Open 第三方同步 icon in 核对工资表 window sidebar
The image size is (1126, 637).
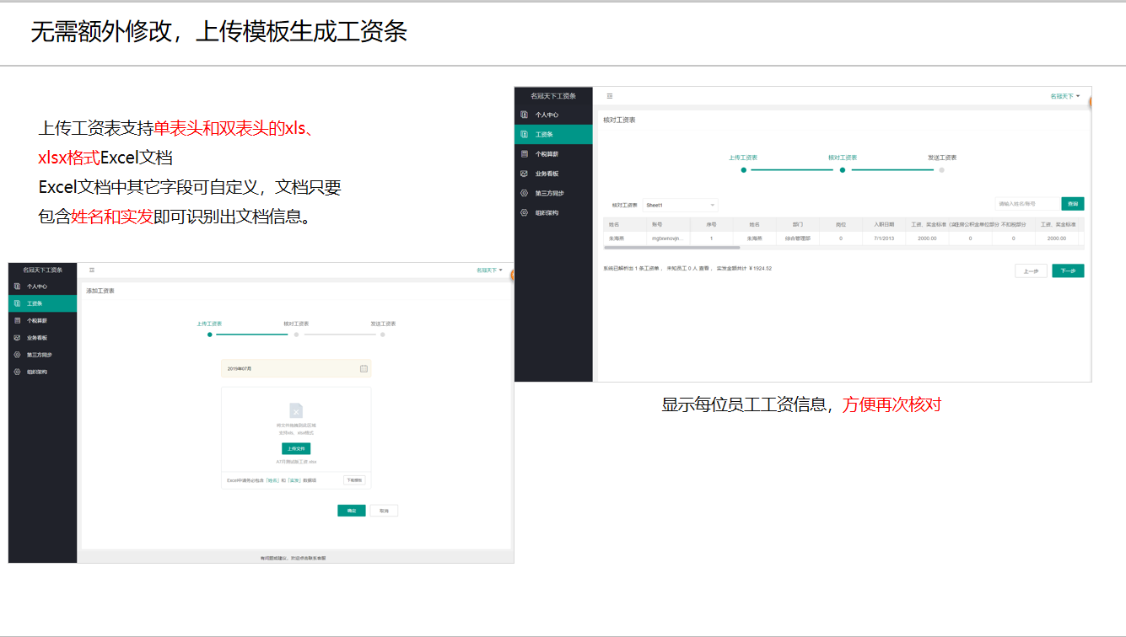(x=525, y=193)
